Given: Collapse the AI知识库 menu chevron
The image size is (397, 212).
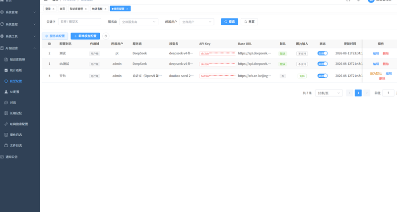Looking at the screenshot, I should pos(35,48).
